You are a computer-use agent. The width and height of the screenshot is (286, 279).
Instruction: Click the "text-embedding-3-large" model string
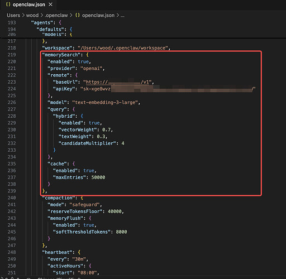pos(105,103)
